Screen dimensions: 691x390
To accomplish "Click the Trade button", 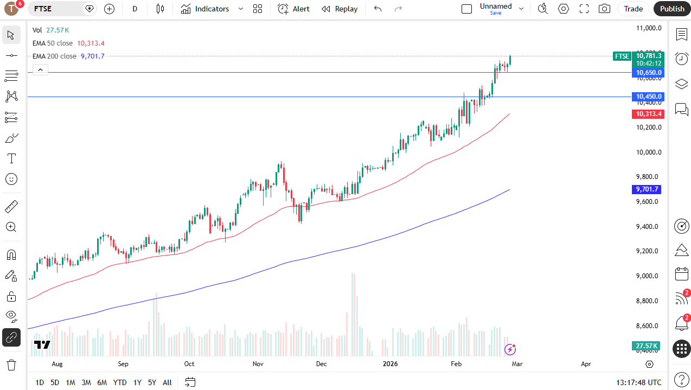I will point(633,9).
